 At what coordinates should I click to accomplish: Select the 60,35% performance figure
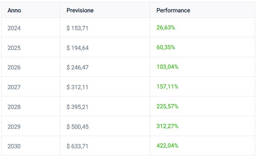165,48
